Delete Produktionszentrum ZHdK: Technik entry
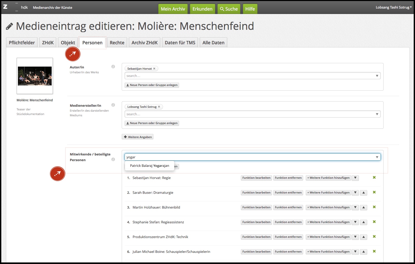Viewport: 415px width, 264px height. point(374,237)
